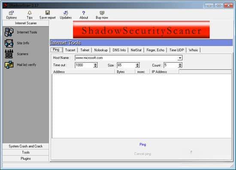Viewport: 236px width, 170px height.
Task: Show Tips via the bell icon
Action: [30, 13]
